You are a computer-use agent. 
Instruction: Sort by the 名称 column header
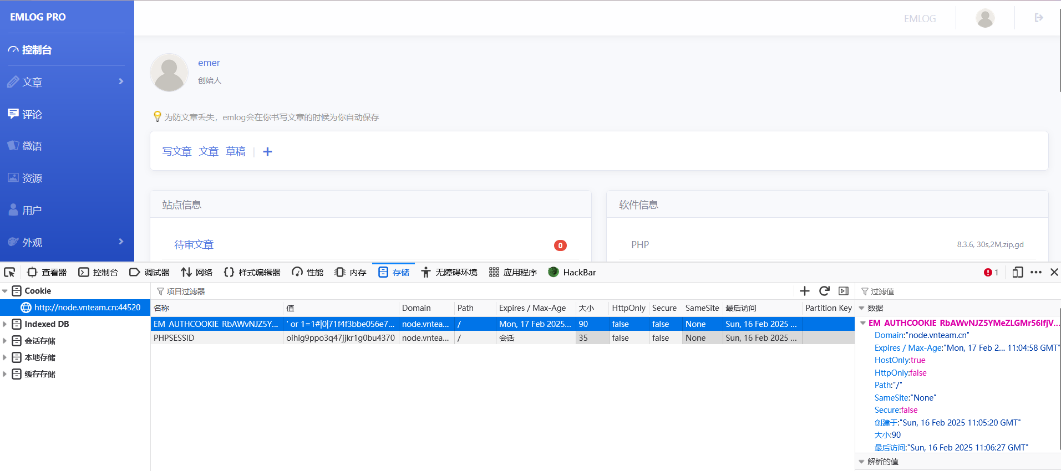[x=217, y=308]
